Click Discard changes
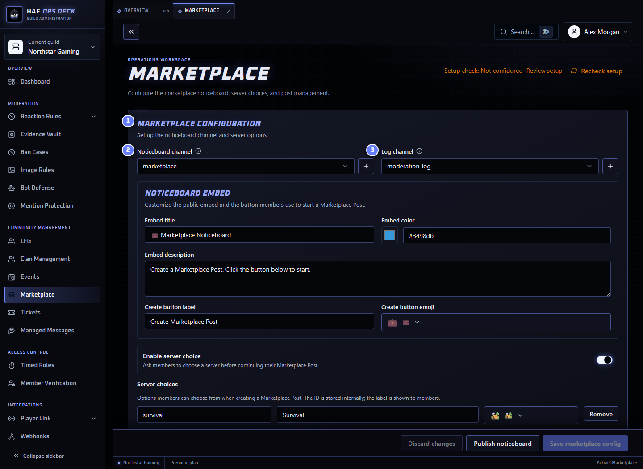This screenshot has width=643, height=469. (x=431, y=444)
